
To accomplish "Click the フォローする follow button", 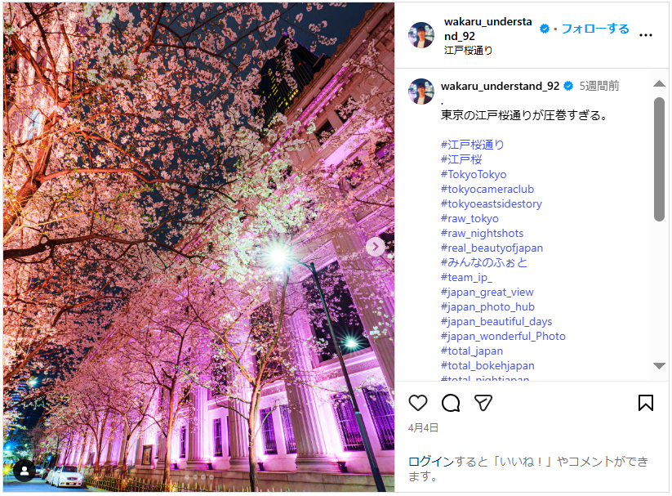I will click(x=595, y=29).
